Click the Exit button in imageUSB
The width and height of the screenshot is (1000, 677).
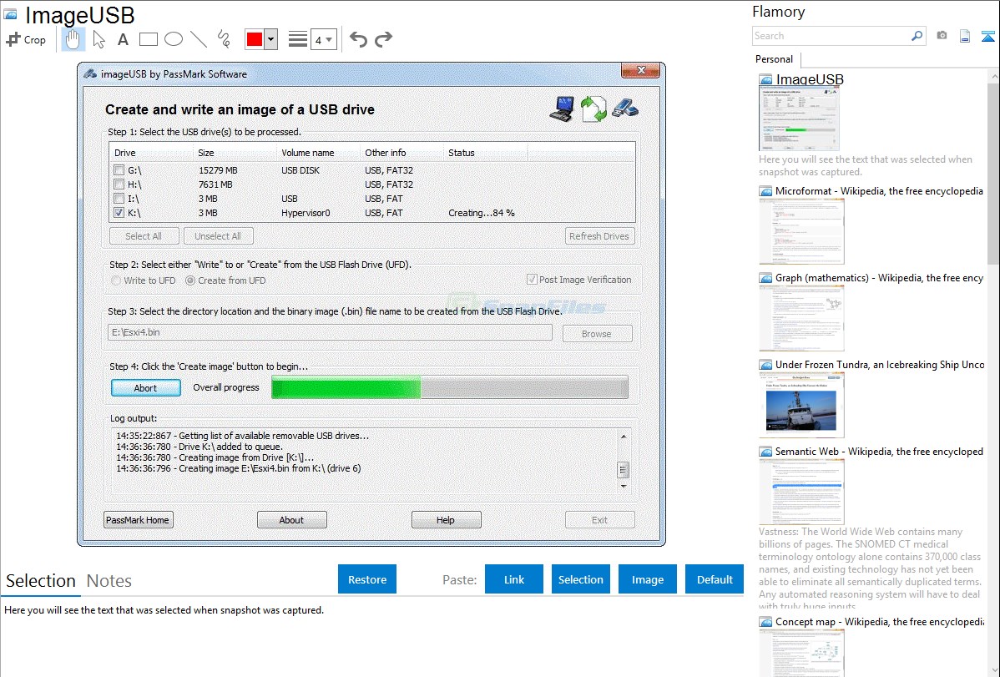[x=599, y=520]
